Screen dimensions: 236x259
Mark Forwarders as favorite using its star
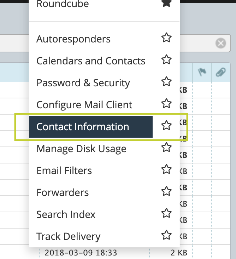point(166,191)
